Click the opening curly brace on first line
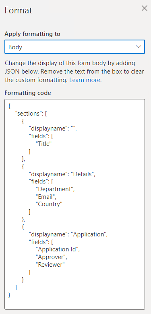The width and height of the screenshot is (151, 314). tap(9, 106)
